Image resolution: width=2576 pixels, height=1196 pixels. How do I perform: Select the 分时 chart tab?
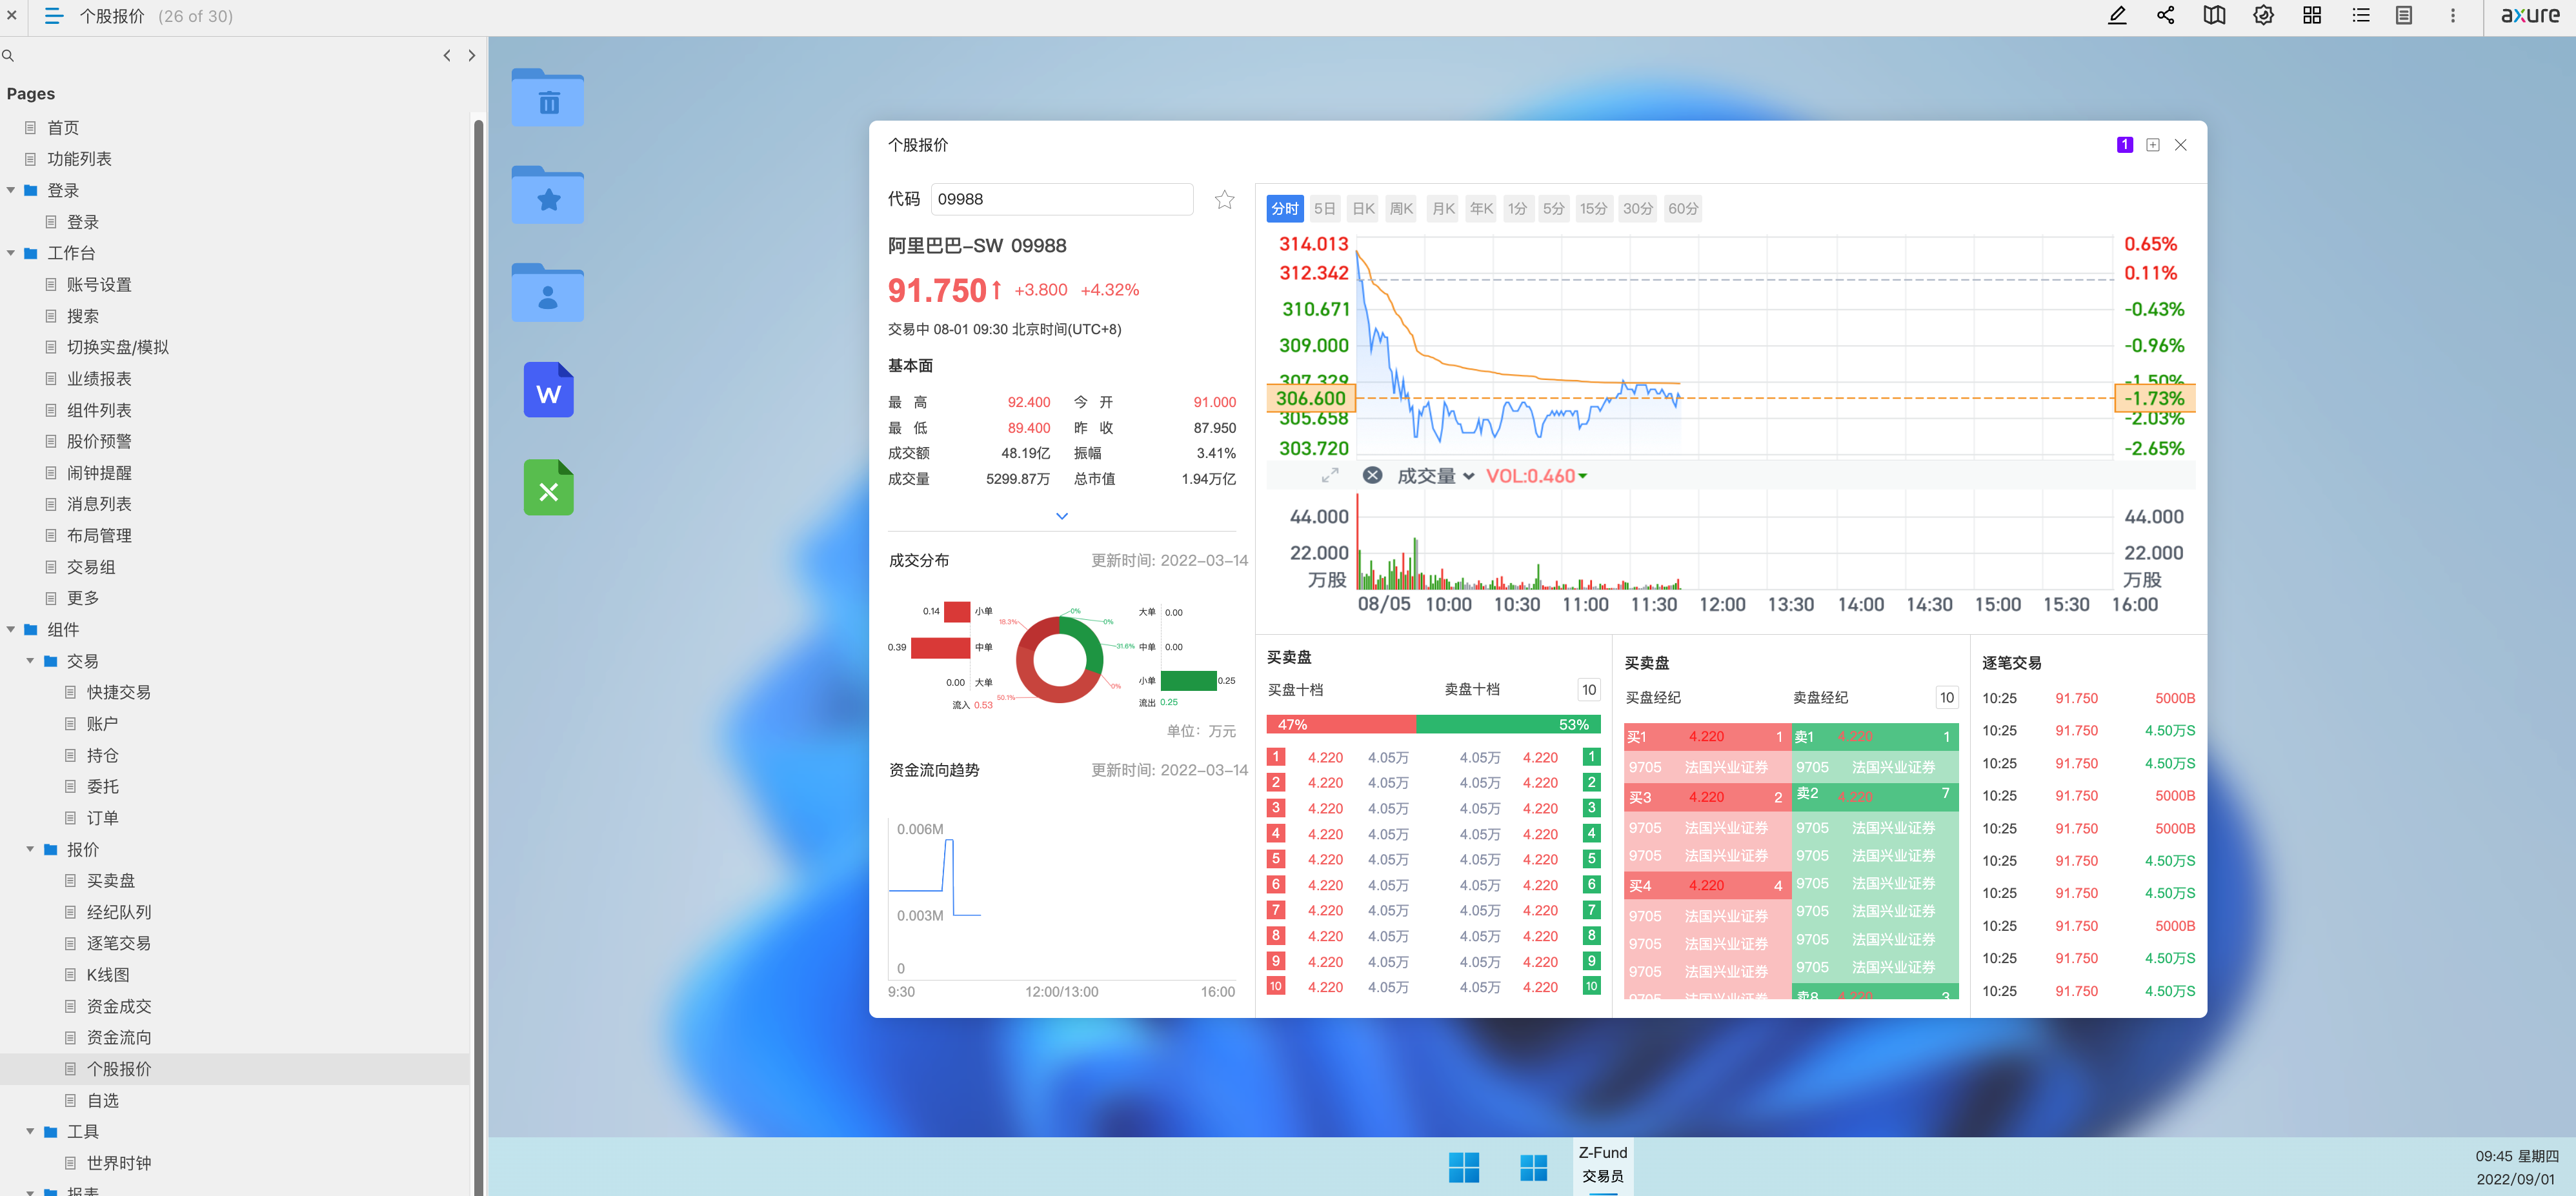1284,209
